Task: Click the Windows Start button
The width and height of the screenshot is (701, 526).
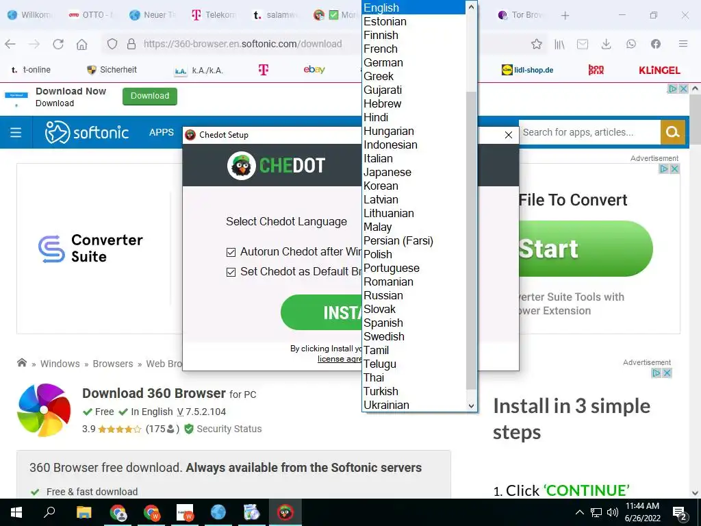Action: 16,512
